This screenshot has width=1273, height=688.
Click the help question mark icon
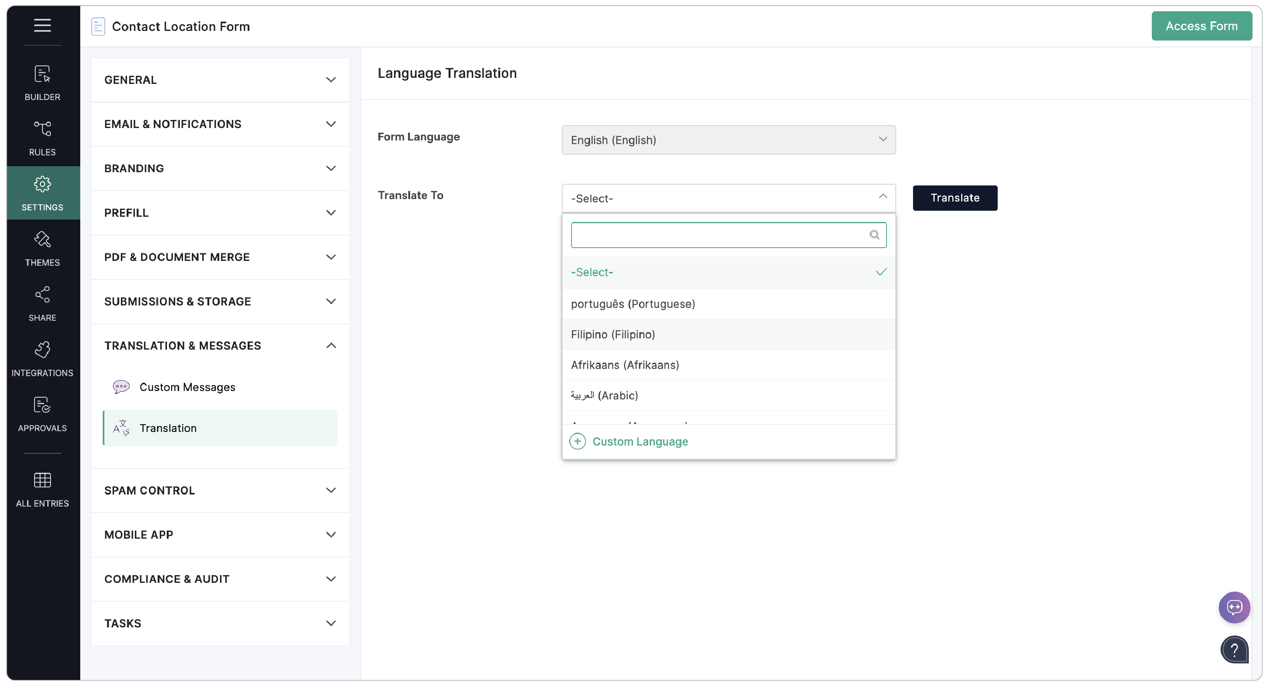pyautogui.click(x=1234, y=649)
